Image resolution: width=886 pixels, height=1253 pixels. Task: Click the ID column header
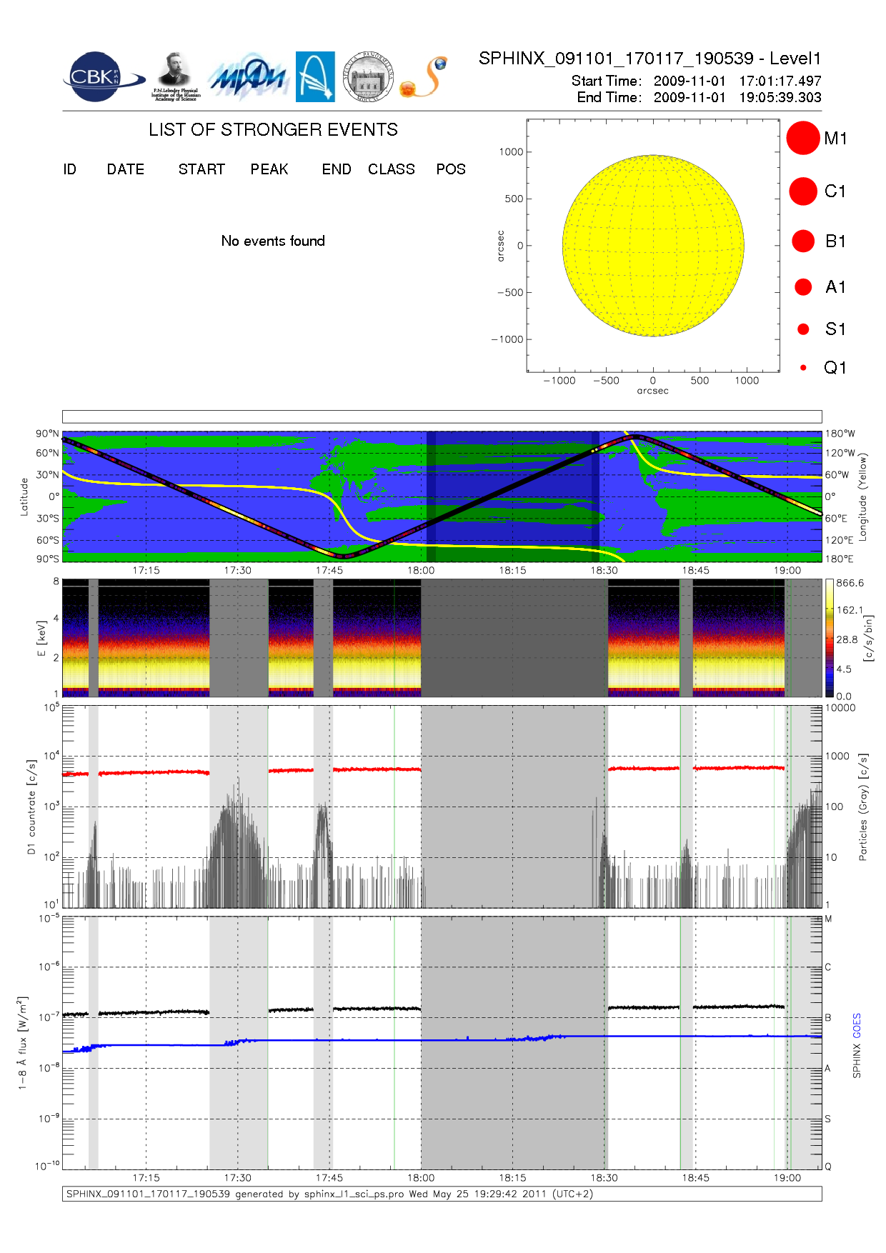69,169
